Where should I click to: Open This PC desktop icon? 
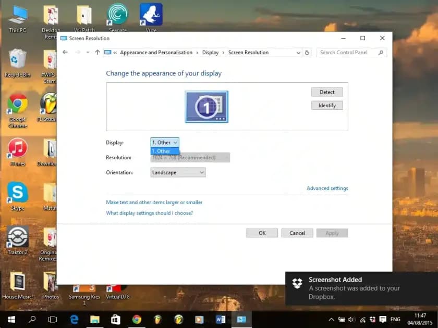tap(18, 19)
